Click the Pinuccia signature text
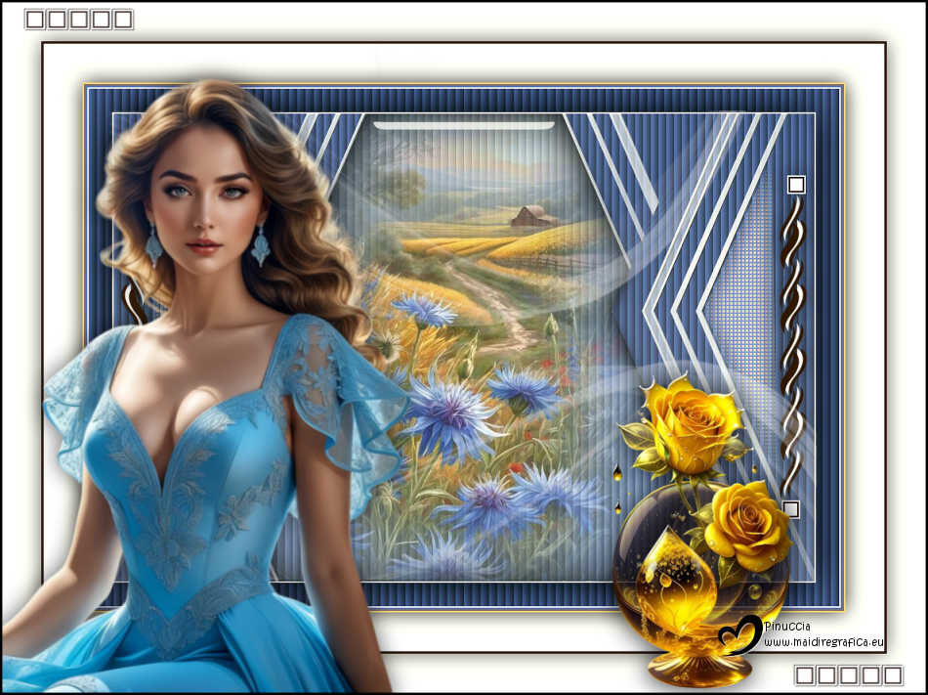The width and height of the screenshot is (928, 695). 788,626
